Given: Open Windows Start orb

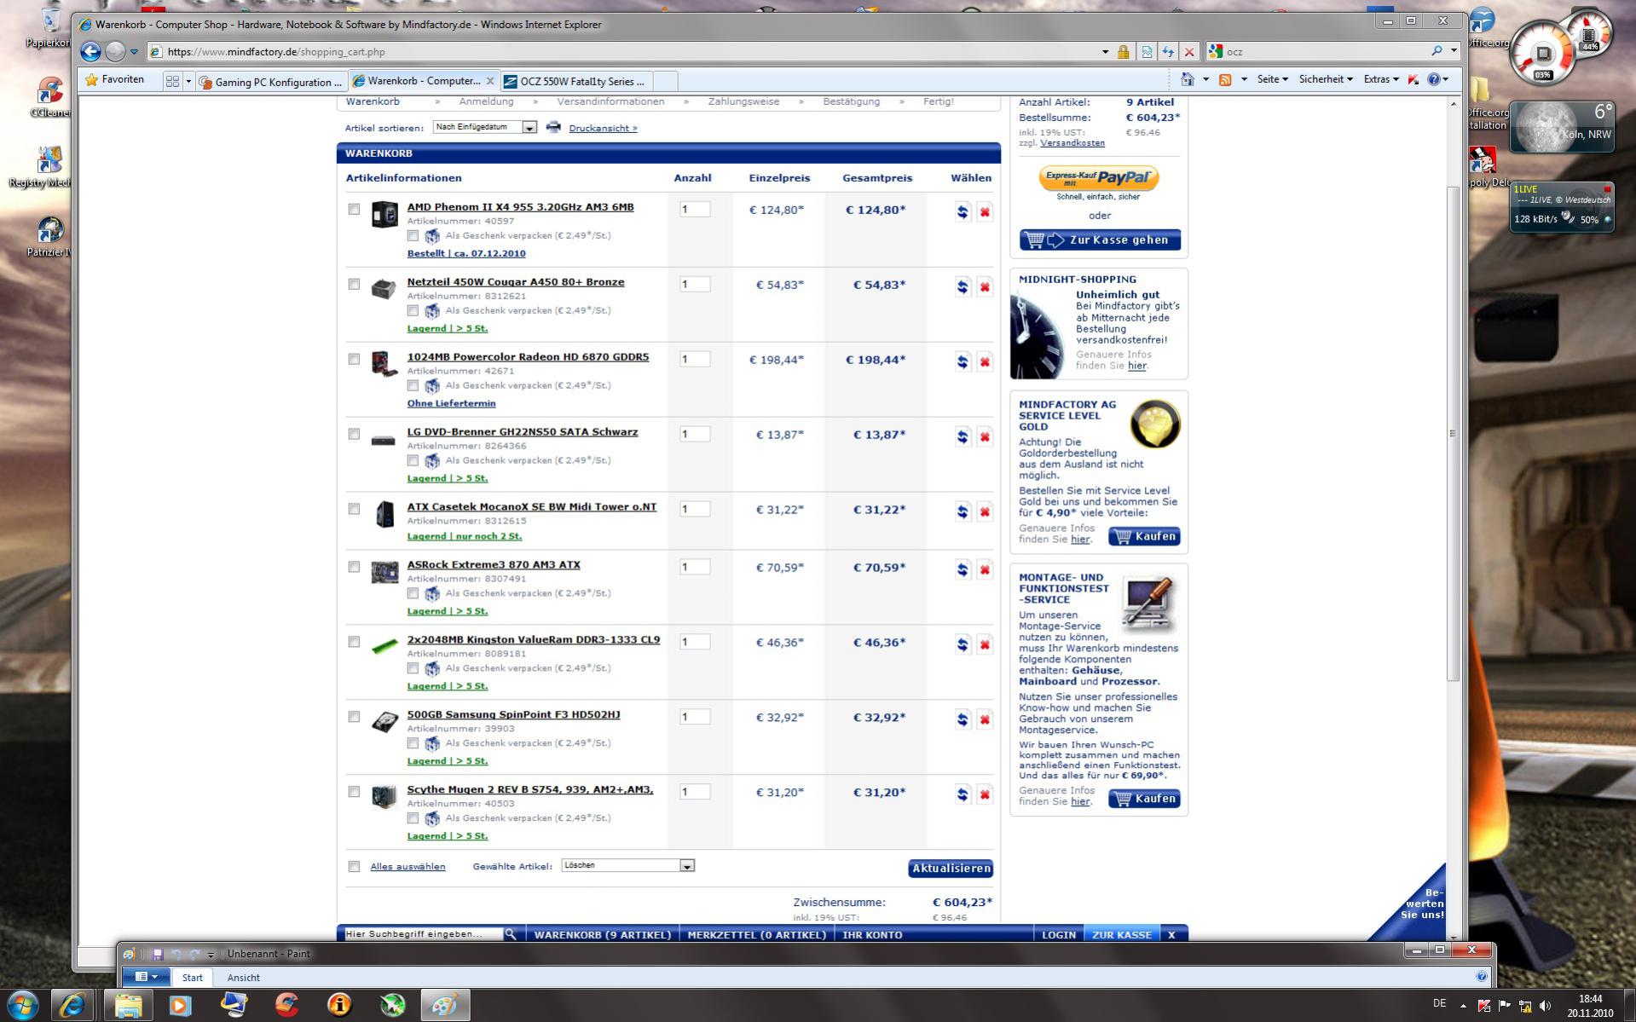Looking at the screenshot, I should click(x=22, y=1005).
